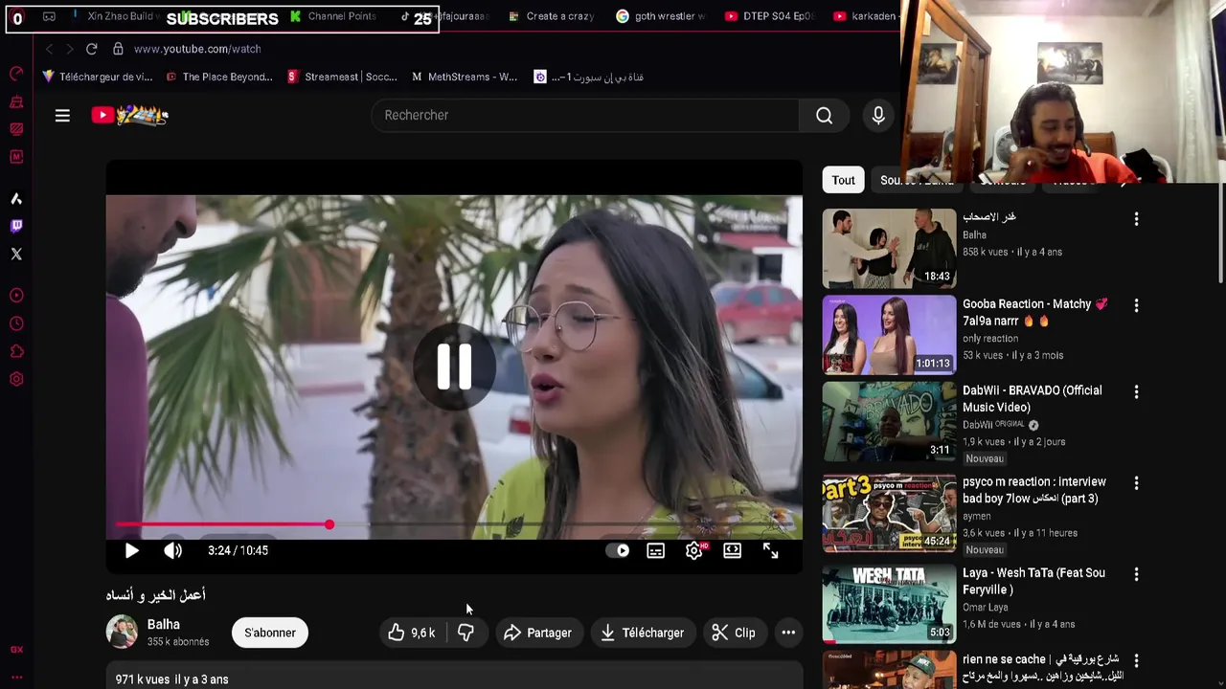Open the Streameast bookmark

(342, 77)
